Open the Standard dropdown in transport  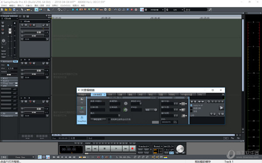point(143,146)
